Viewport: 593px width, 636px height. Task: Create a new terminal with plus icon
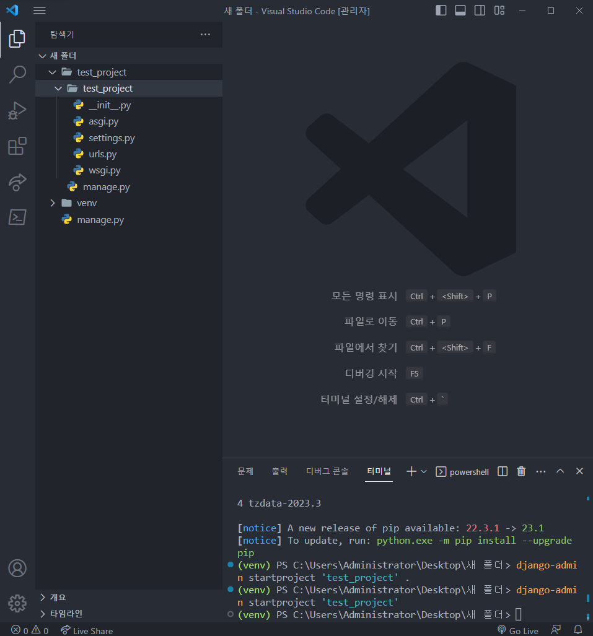(411, 471)
